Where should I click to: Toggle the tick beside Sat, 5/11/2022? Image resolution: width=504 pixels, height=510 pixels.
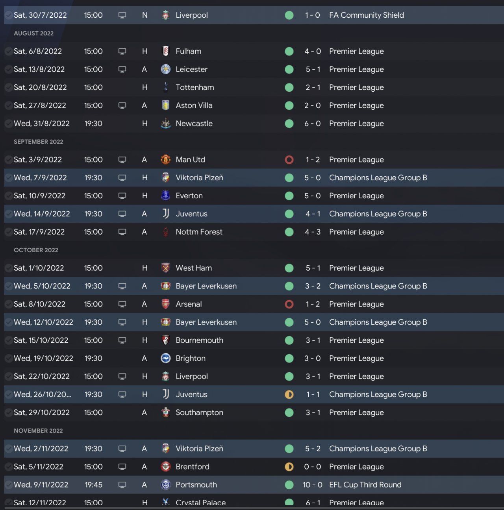coord(8,467)
